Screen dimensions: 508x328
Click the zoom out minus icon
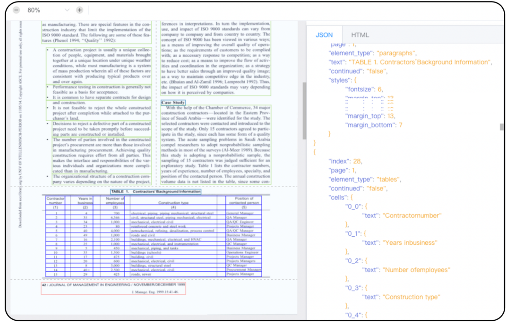(x=16, y=10)
